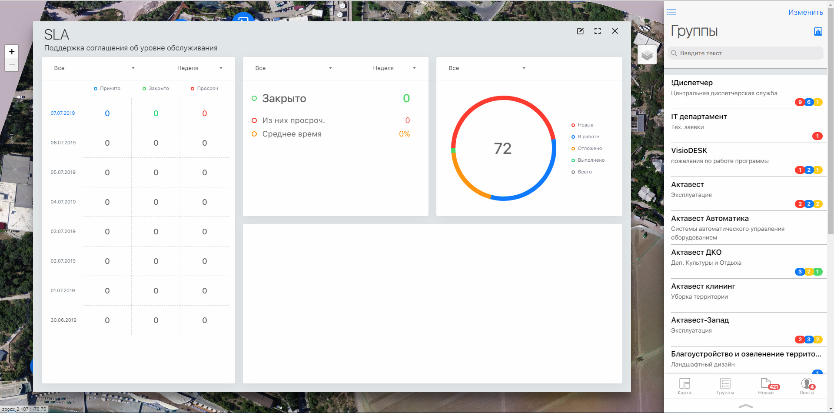The width and height of the screenshot is (834, 413).
Task: Click red badge 4 on Лента tab
Action: click(812, 387)
